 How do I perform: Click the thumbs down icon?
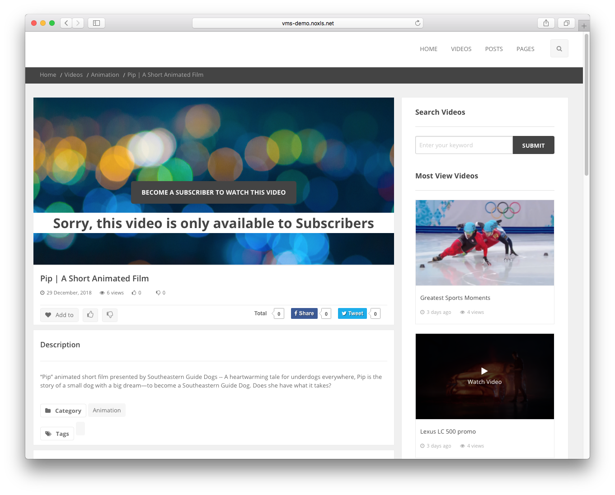point(109,315)
